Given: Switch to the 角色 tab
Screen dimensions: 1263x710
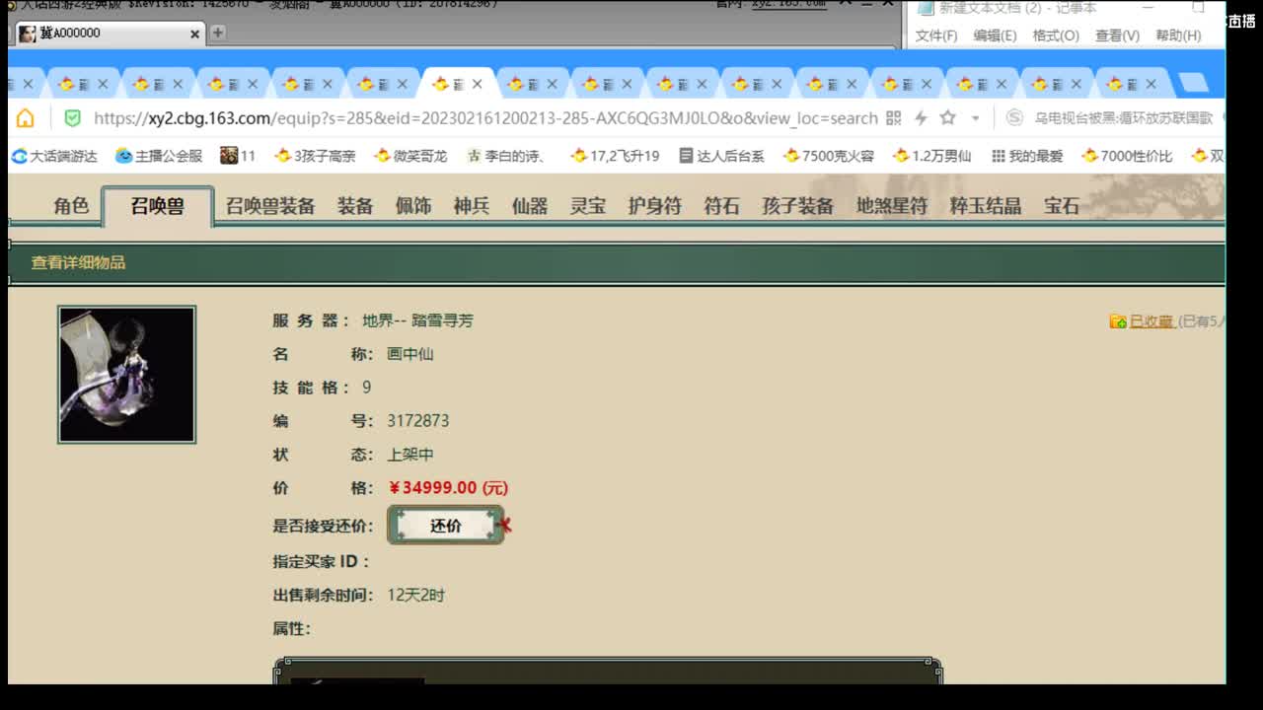Looking at the screenshot, I should pyautogui.click(x=71, y=206).
